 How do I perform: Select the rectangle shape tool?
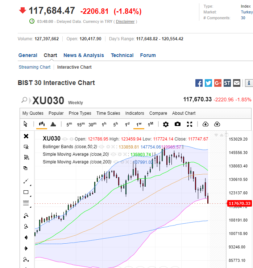pos(26,192)
